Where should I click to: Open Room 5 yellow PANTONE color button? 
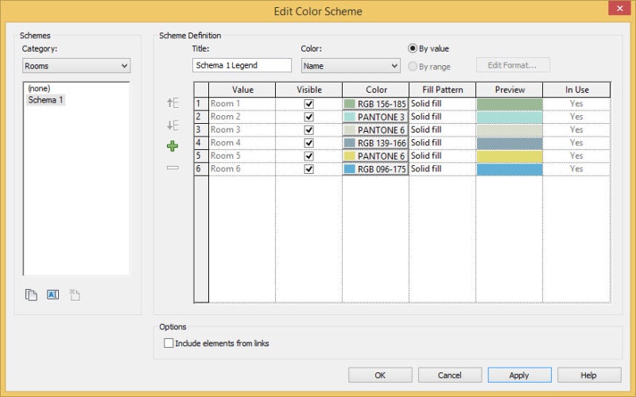tap(375, 156)
